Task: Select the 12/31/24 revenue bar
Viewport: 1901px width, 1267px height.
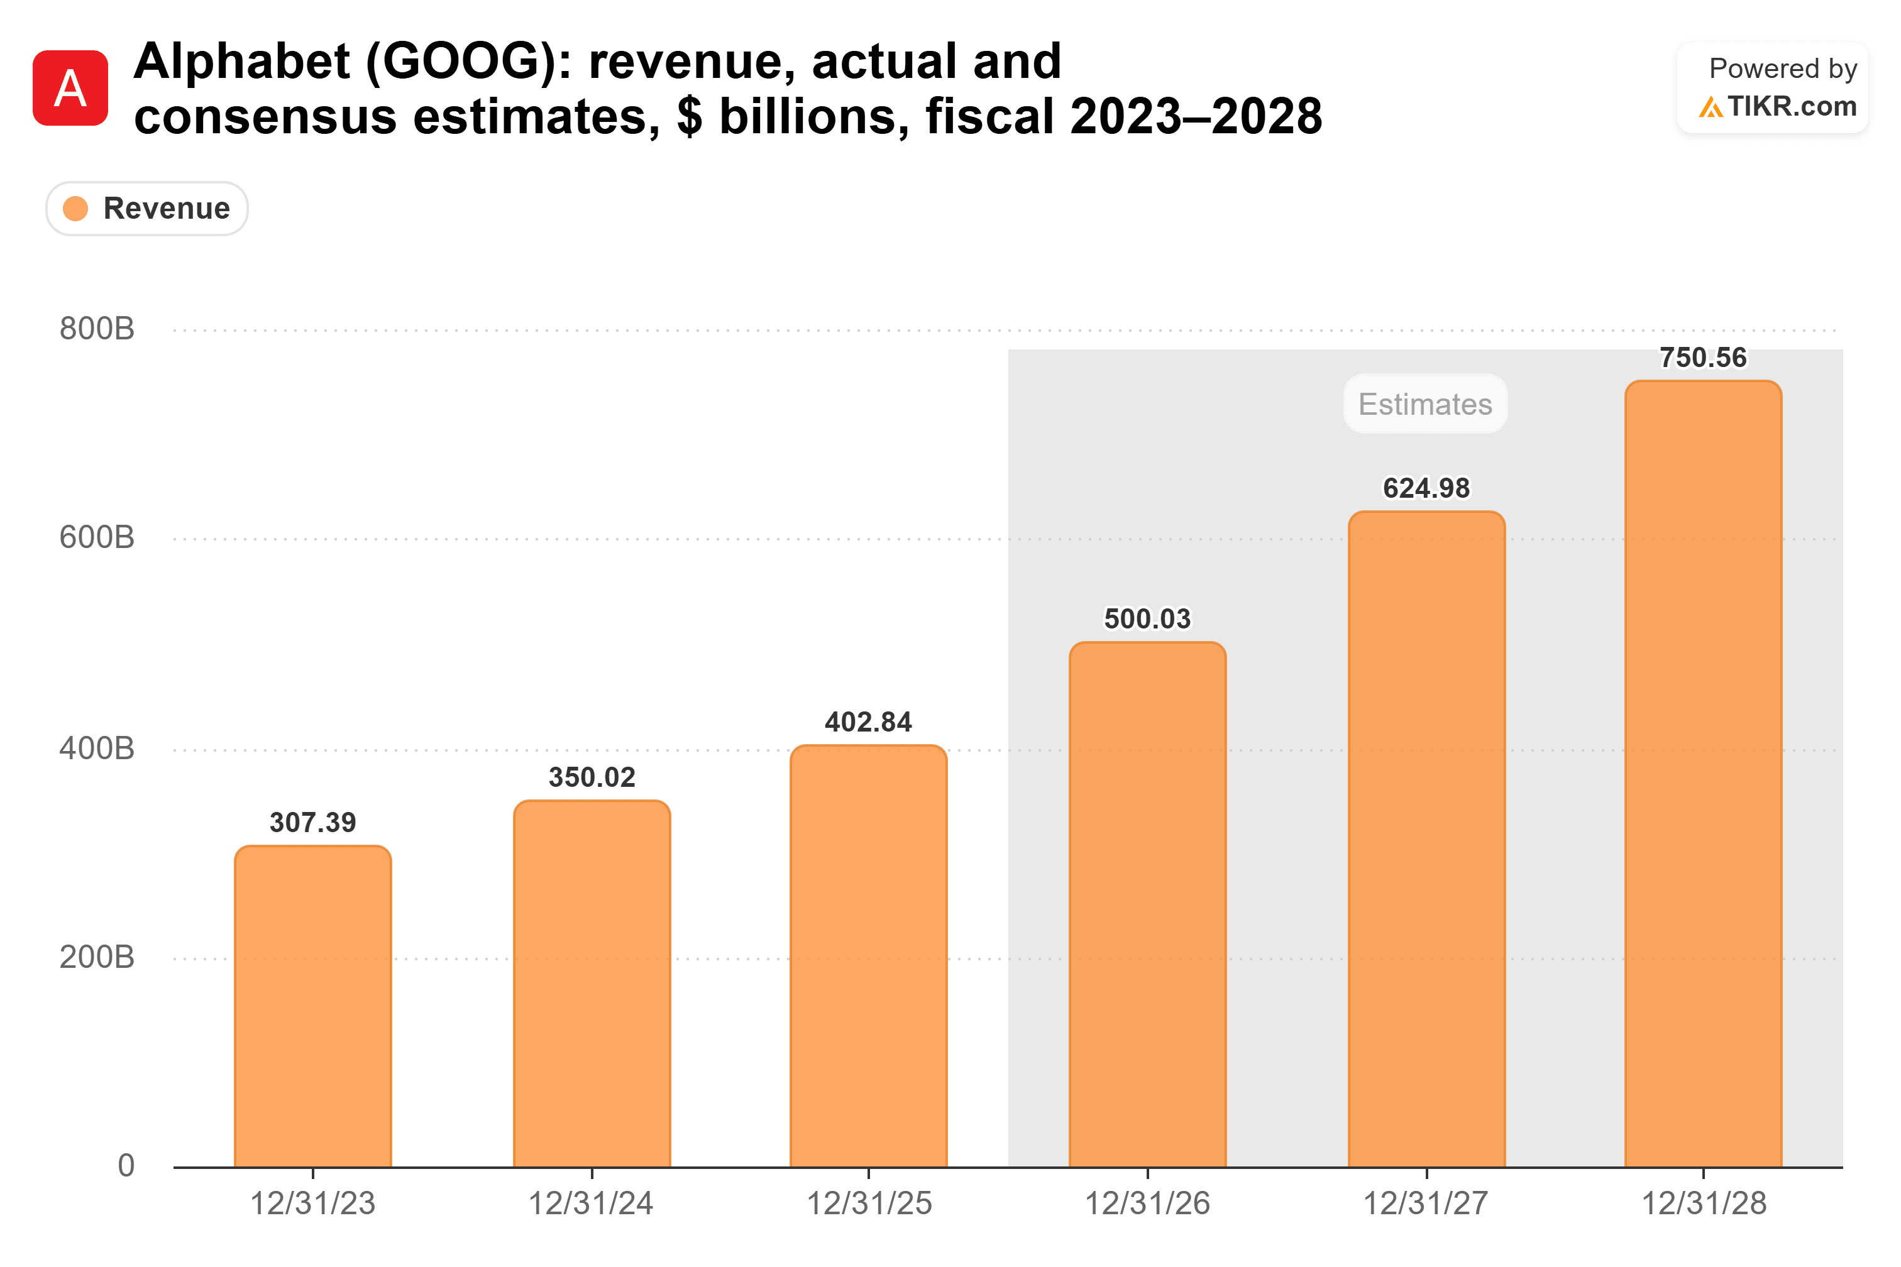Action: click(x=592, y=984)
